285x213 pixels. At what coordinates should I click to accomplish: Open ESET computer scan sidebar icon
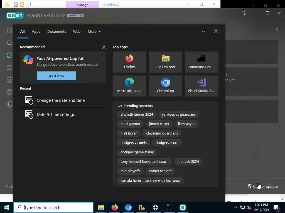pos(9,43)
